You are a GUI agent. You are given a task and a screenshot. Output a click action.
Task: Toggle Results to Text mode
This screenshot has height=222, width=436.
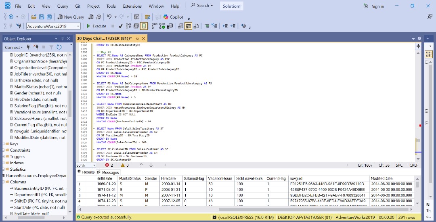180,26
